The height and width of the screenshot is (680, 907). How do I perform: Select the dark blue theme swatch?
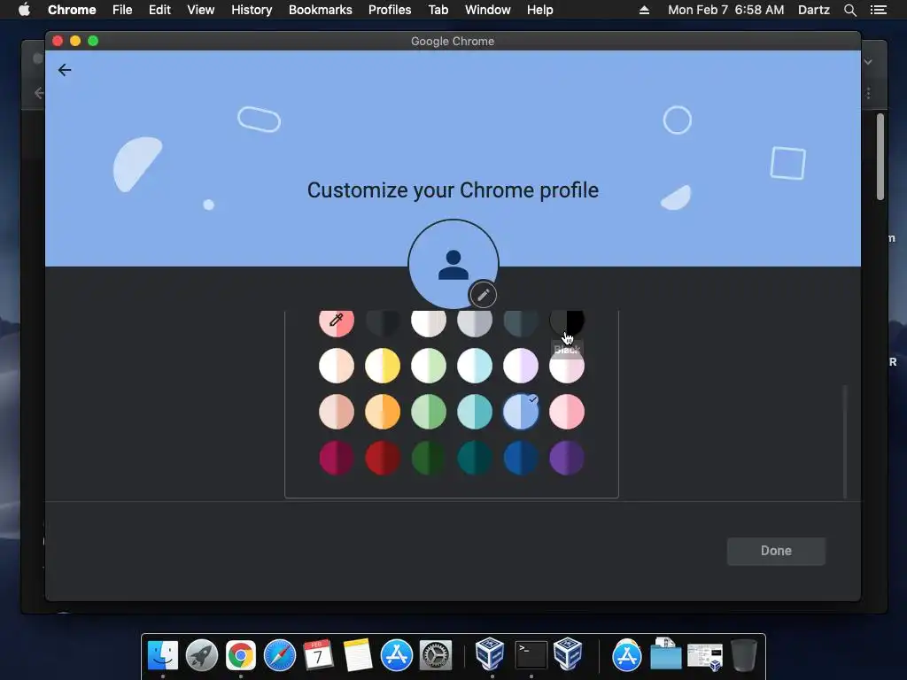(521, 458)
